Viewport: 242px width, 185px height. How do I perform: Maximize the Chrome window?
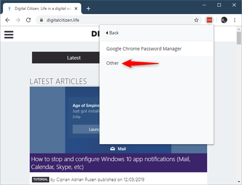click(219, 5)
